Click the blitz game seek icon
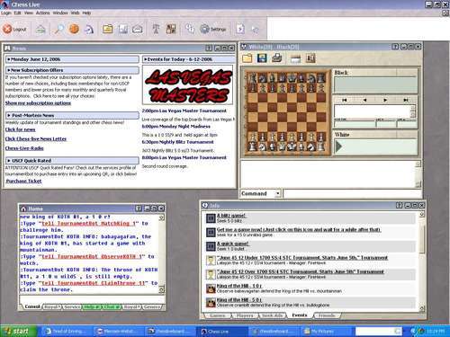The image size is (450, 337). click(x=211, y=217)
